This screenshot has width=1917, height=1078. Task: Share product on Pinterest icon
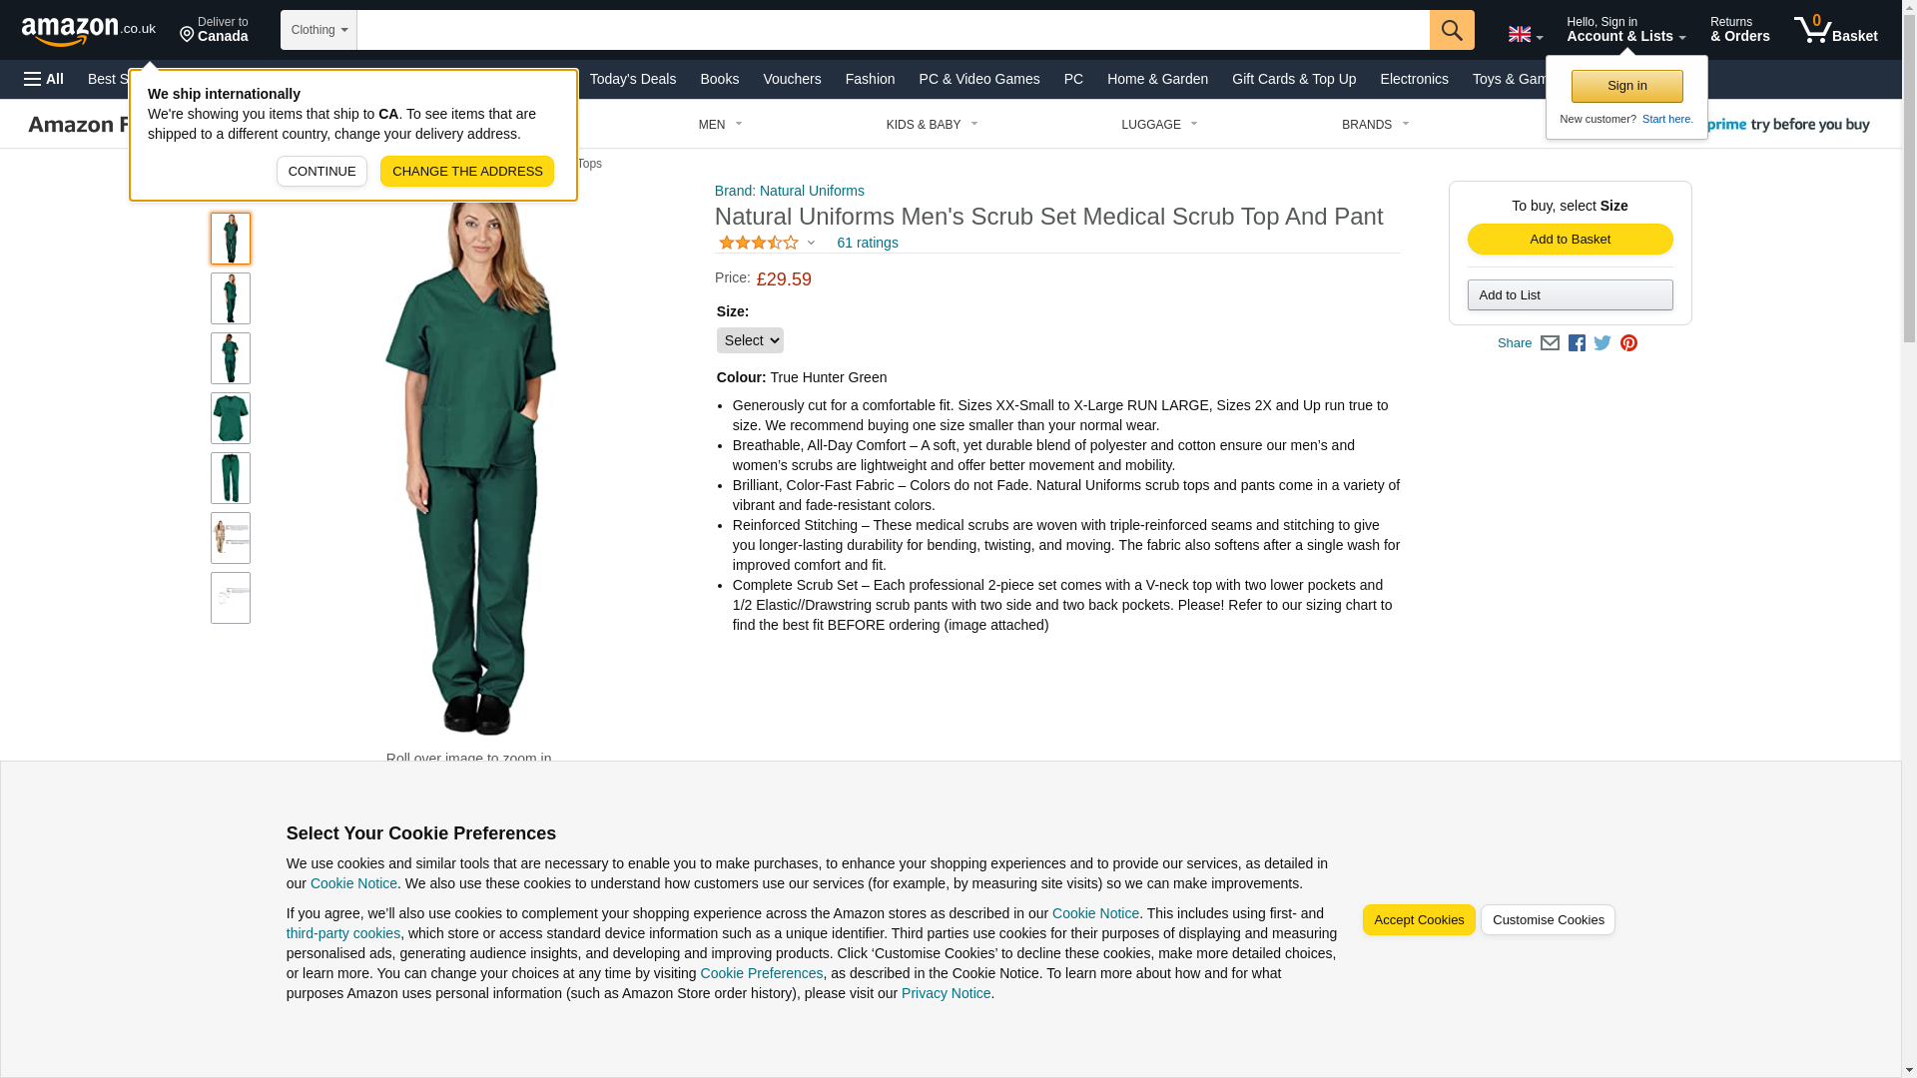(1628, 343)
